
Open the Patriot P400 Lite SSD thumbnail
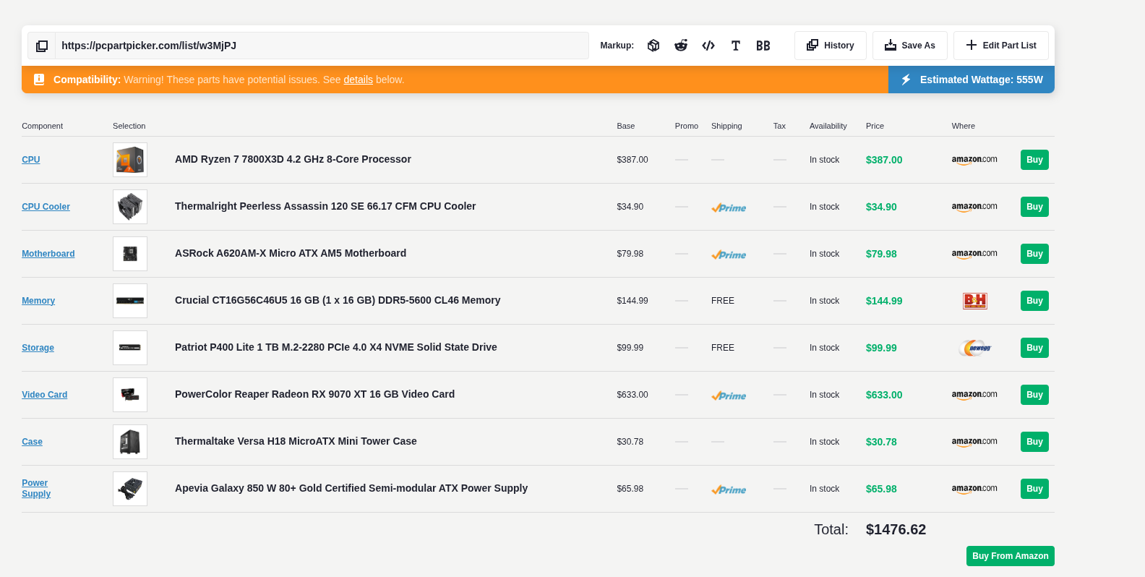click(x=130, y=348)
